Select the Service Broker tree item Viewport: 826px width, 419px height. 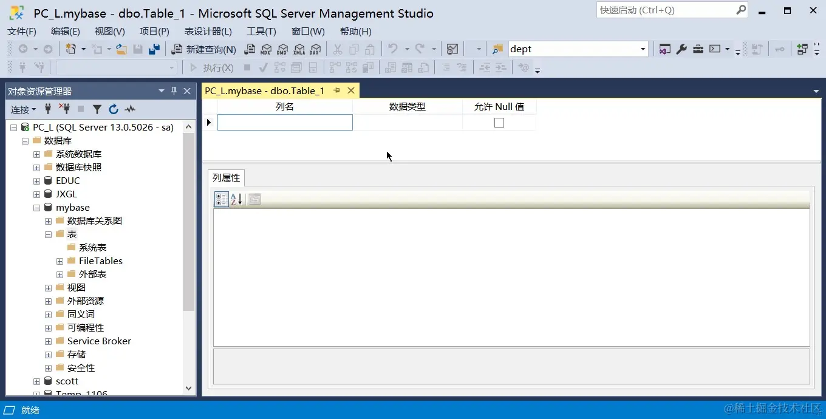click(x=99, y=341)
